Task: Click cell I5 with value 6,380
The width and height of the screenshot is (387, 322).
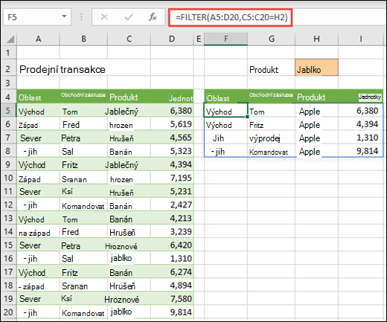Action: [360, 110]
